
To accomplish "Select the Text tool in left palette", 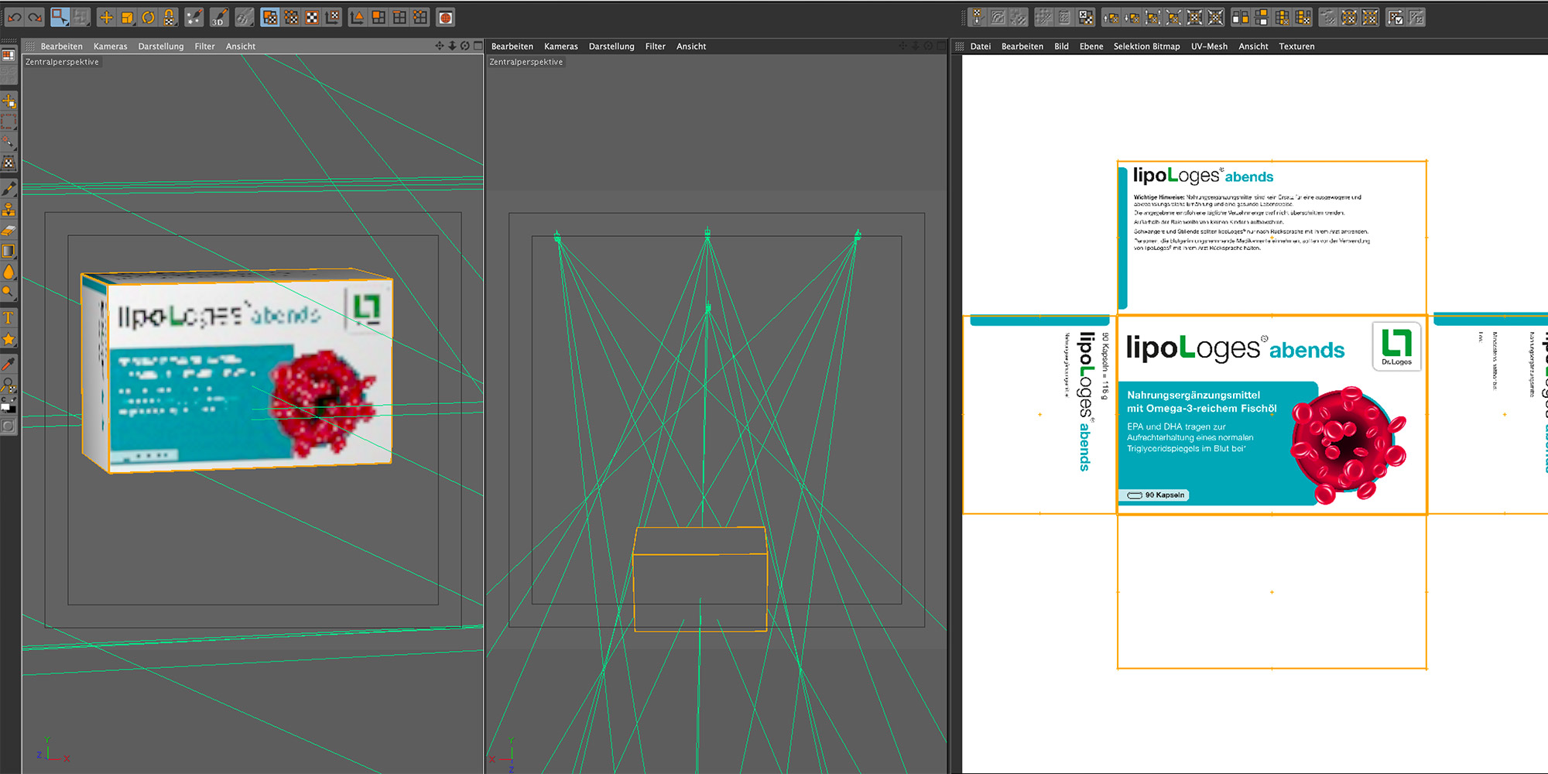I will [9, 318].
